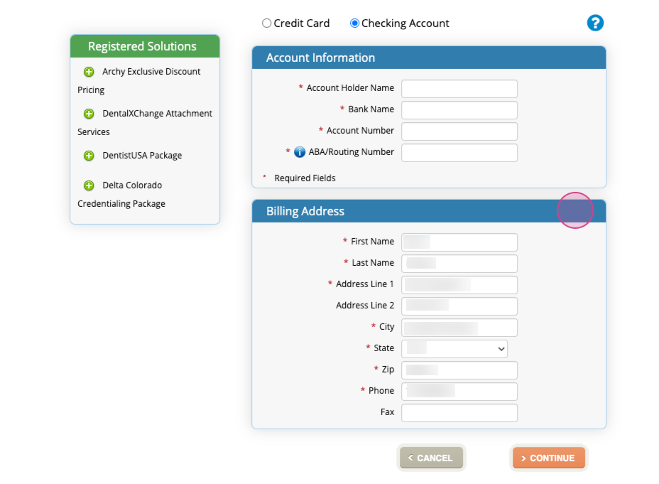This screenshot has height=484, width=659.
Task: Click the Last Name input field
Action: [x=459, y=264]
